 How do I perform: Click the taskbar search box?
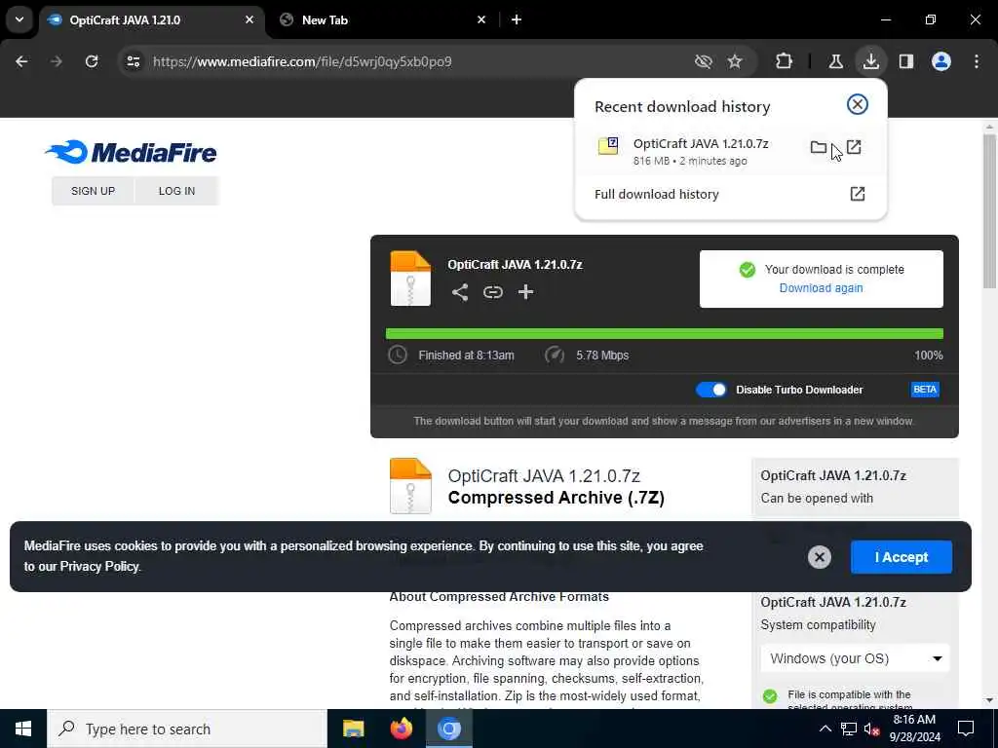(x=187, y=729)
